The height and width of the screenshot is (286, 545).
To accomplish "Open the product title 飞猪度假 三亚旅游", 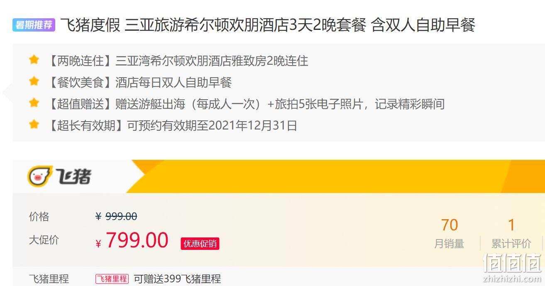I will click(x=268, y=25).
